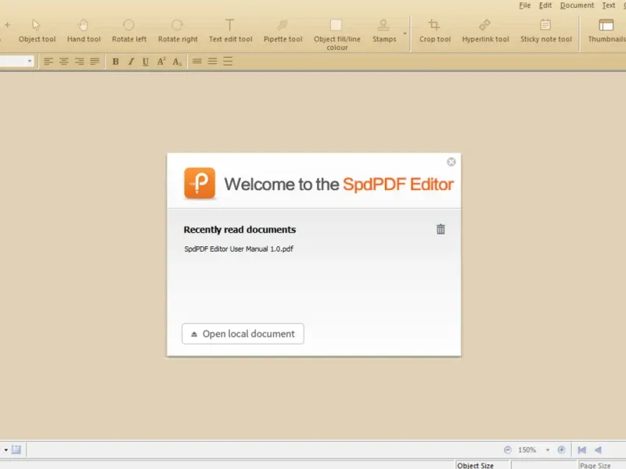Viewport: 626px width, 469px height.
Task: Center align the text
Action: click(x=64, y=62)
